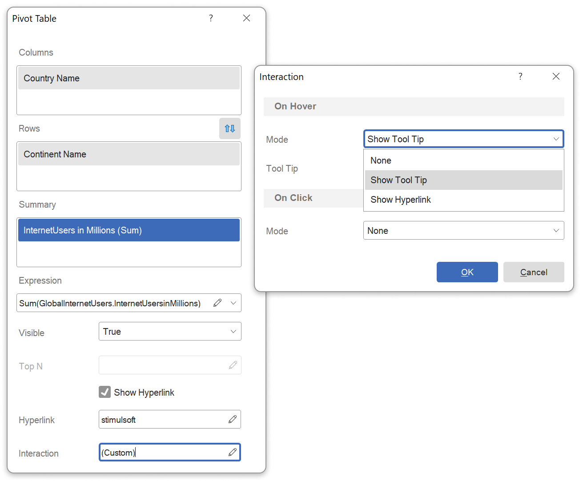Viewport: 587px width, 481px height.
Task: Open the Visible dropdown showing True
Action: 170,331
